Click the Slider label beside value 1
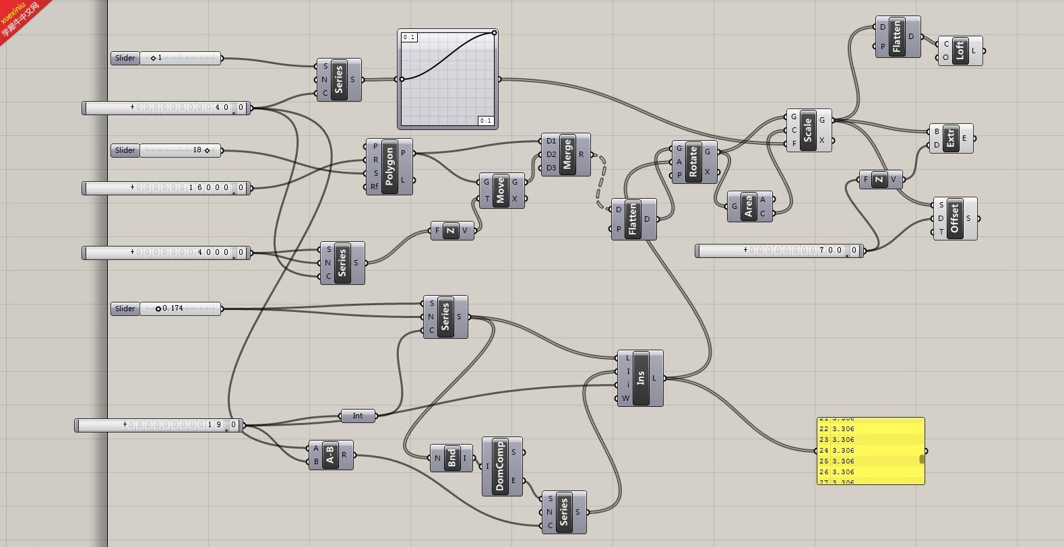The image size is (1064, 547). pos(125,58)
